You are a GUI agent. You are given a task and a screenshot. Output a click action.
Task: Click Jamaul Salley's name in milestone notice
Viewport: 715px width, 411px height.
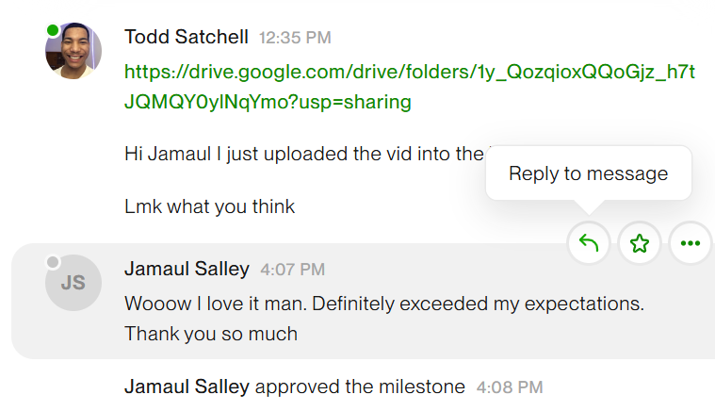pyautogui.click(x=187, y=386)
